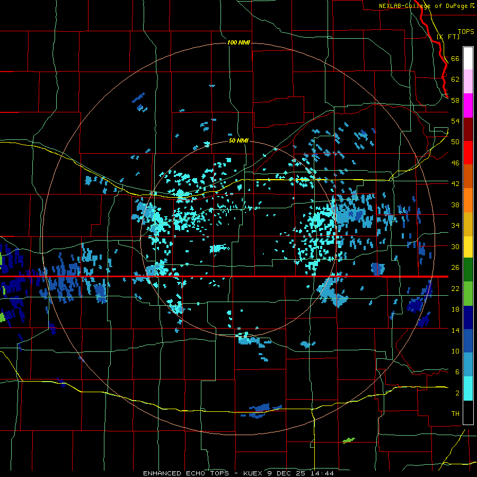Click the 26 value on the legend
The image size is (477, 477).
(455, 268)
